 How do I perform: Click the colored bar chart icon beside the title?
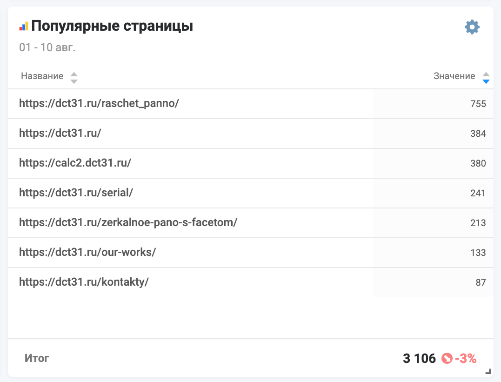[24, 27]
